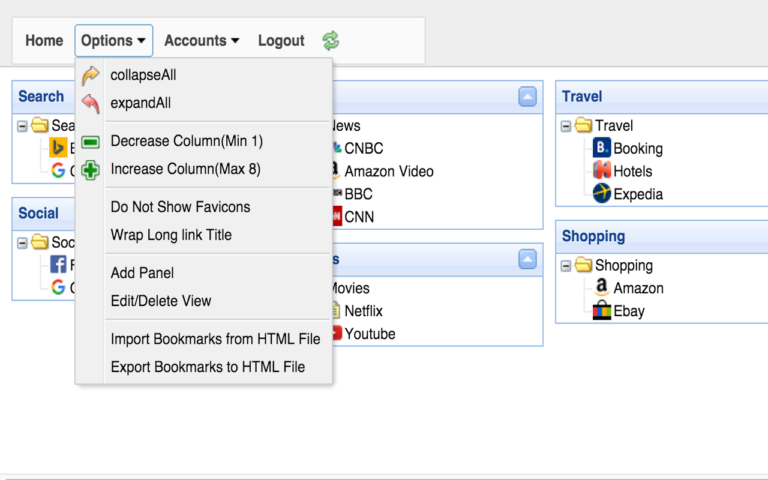768x480 pixels.
Task: Choose Add Panel from Options menu
Action: pyautogui.click(x=142, y=273)
